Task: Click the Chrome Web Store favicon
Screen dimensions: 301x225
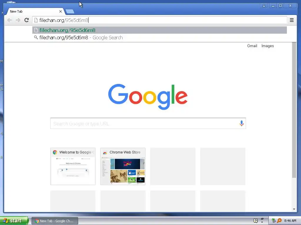Action: 105,152
